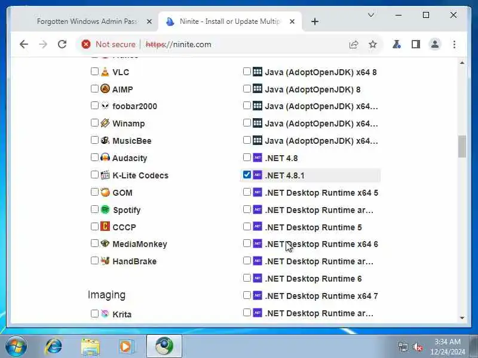Click the Spotify green icon
This screenshot has width=478, height=358.
pos(105,209)
